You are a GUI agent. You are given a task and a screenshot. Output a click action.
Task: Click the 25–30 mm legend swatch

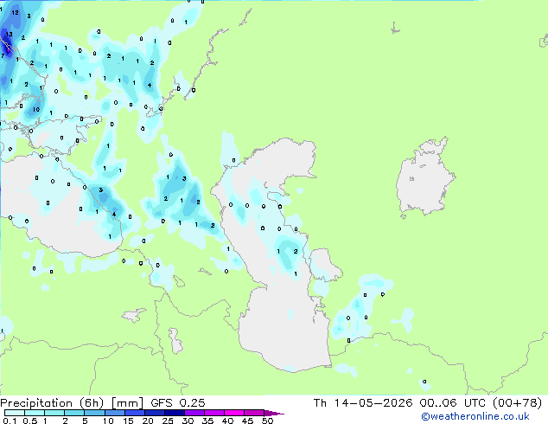click(174, 413)
